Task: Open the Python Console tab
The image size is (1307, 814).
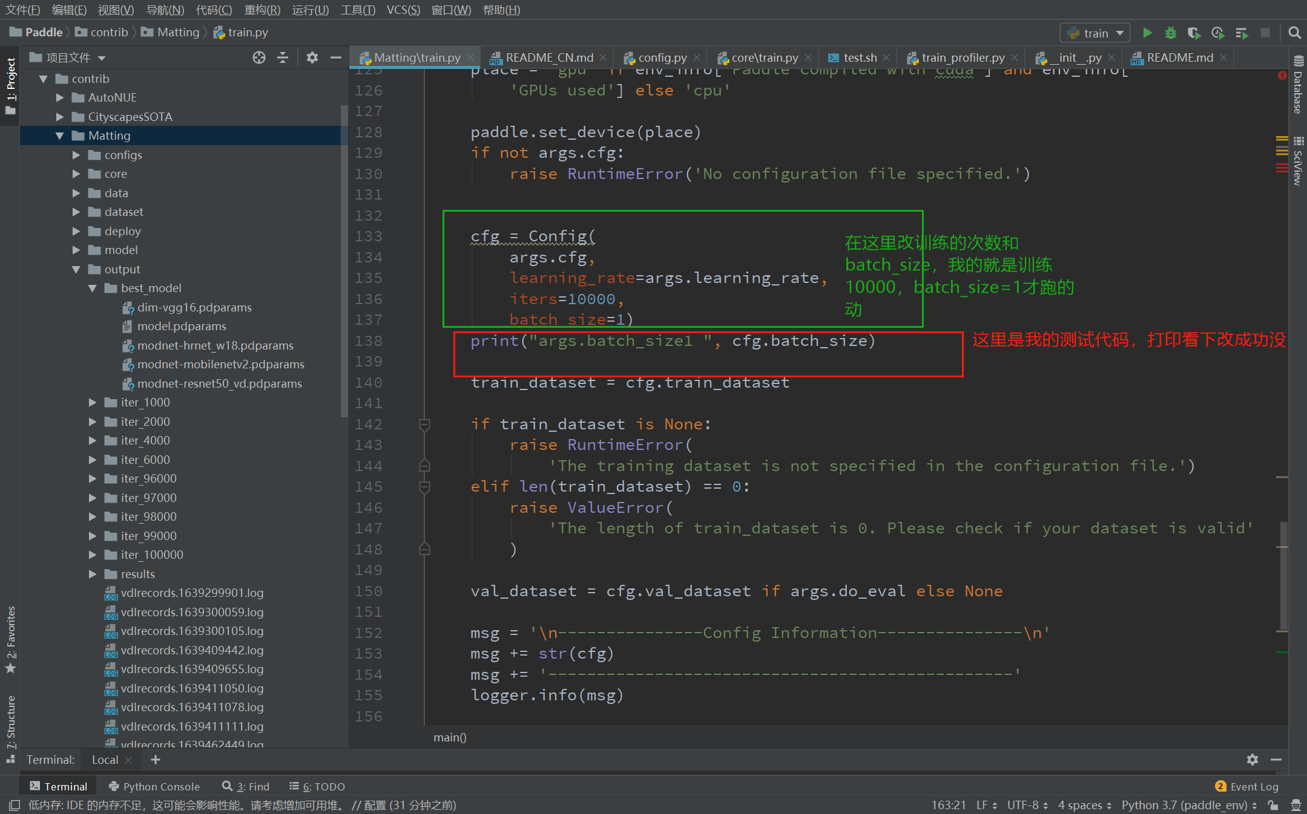Action: click(154, 786)
